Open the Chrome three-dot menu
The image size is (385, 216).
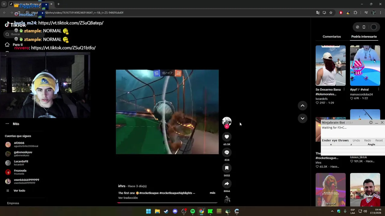(381, 13)
